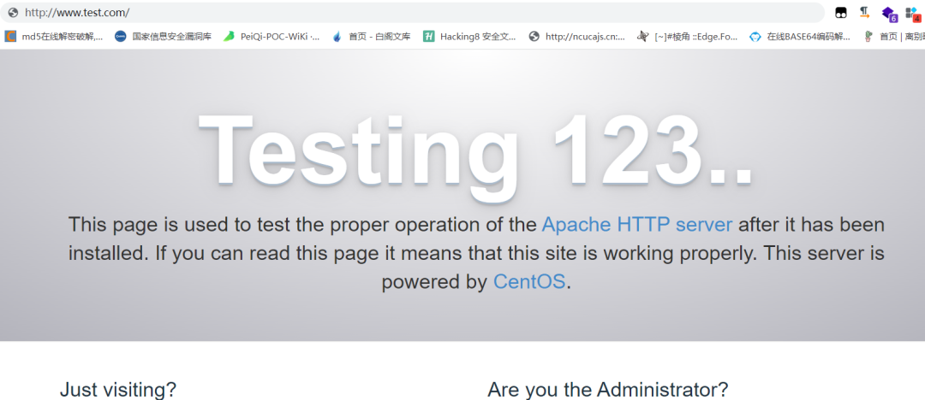Viewport: 925px width, 400px height.
Task: Open the 在线BASE64编码解 bookmark
Action: coord(800,37)
